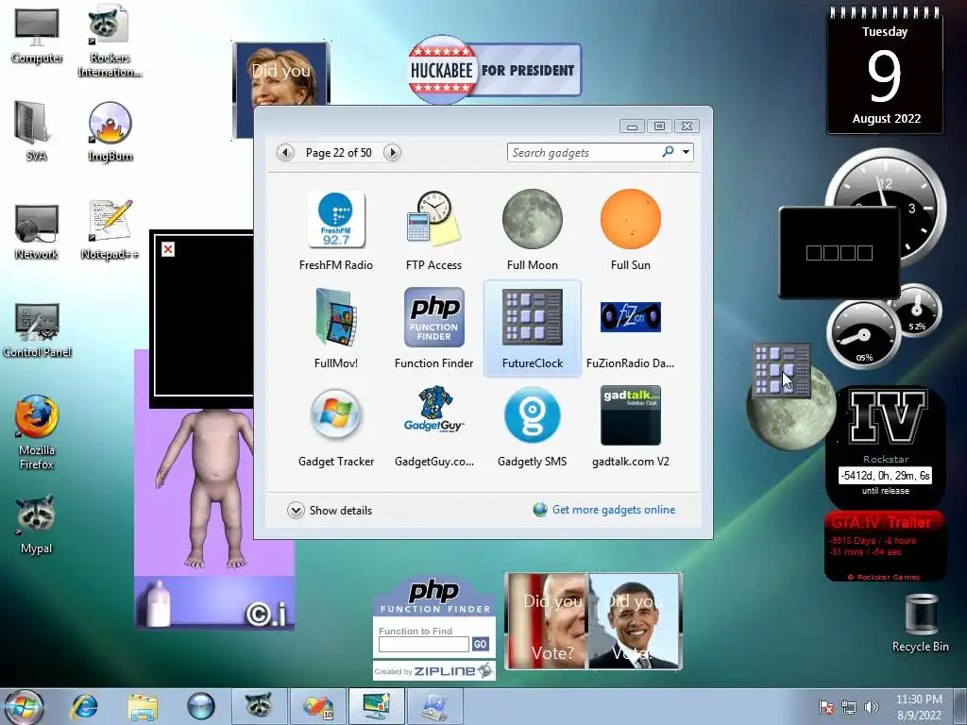Select the FTP Access gadget

click(x=433, y=230)
